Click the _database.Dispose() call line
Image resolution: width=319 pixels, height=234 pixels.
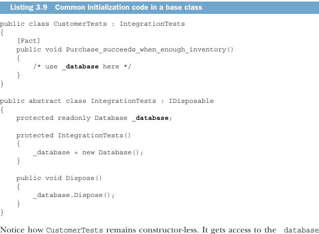pos(74,195)
